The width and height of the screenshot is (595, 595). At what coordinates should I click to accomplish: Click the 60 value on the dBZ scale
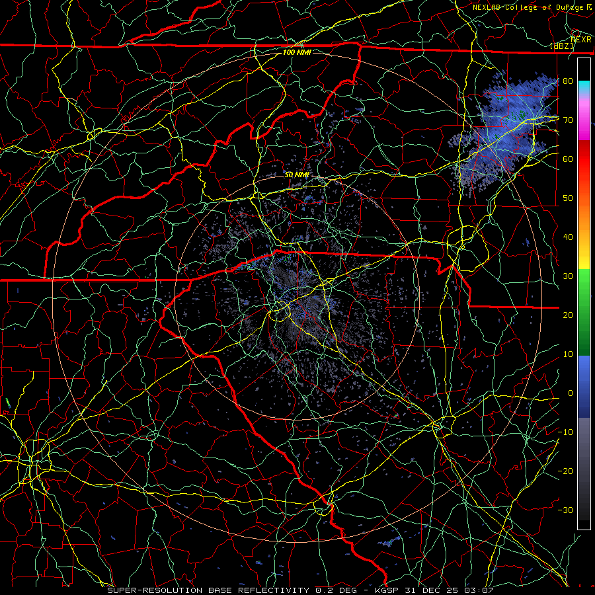pyautogui.click(x=568, y=159)
